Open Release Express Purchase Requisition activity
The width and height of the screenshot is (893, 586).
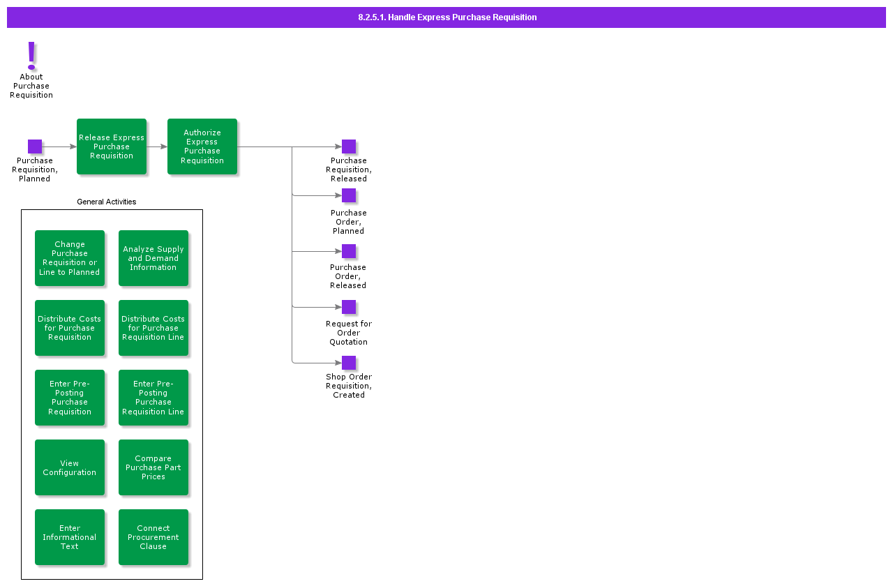pyautogui.click(x=112, y=146)
